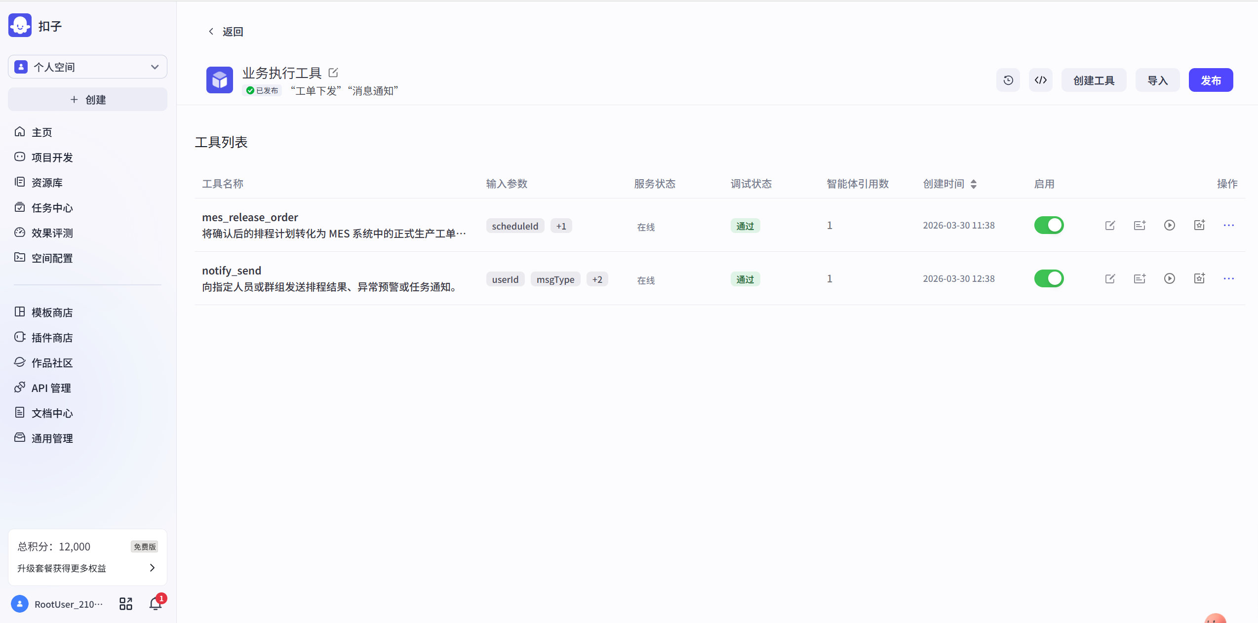Click the starred-box icon for mes_release_order
Viewport: 1258px width, 623px height.
click(x=1199, y=225)
